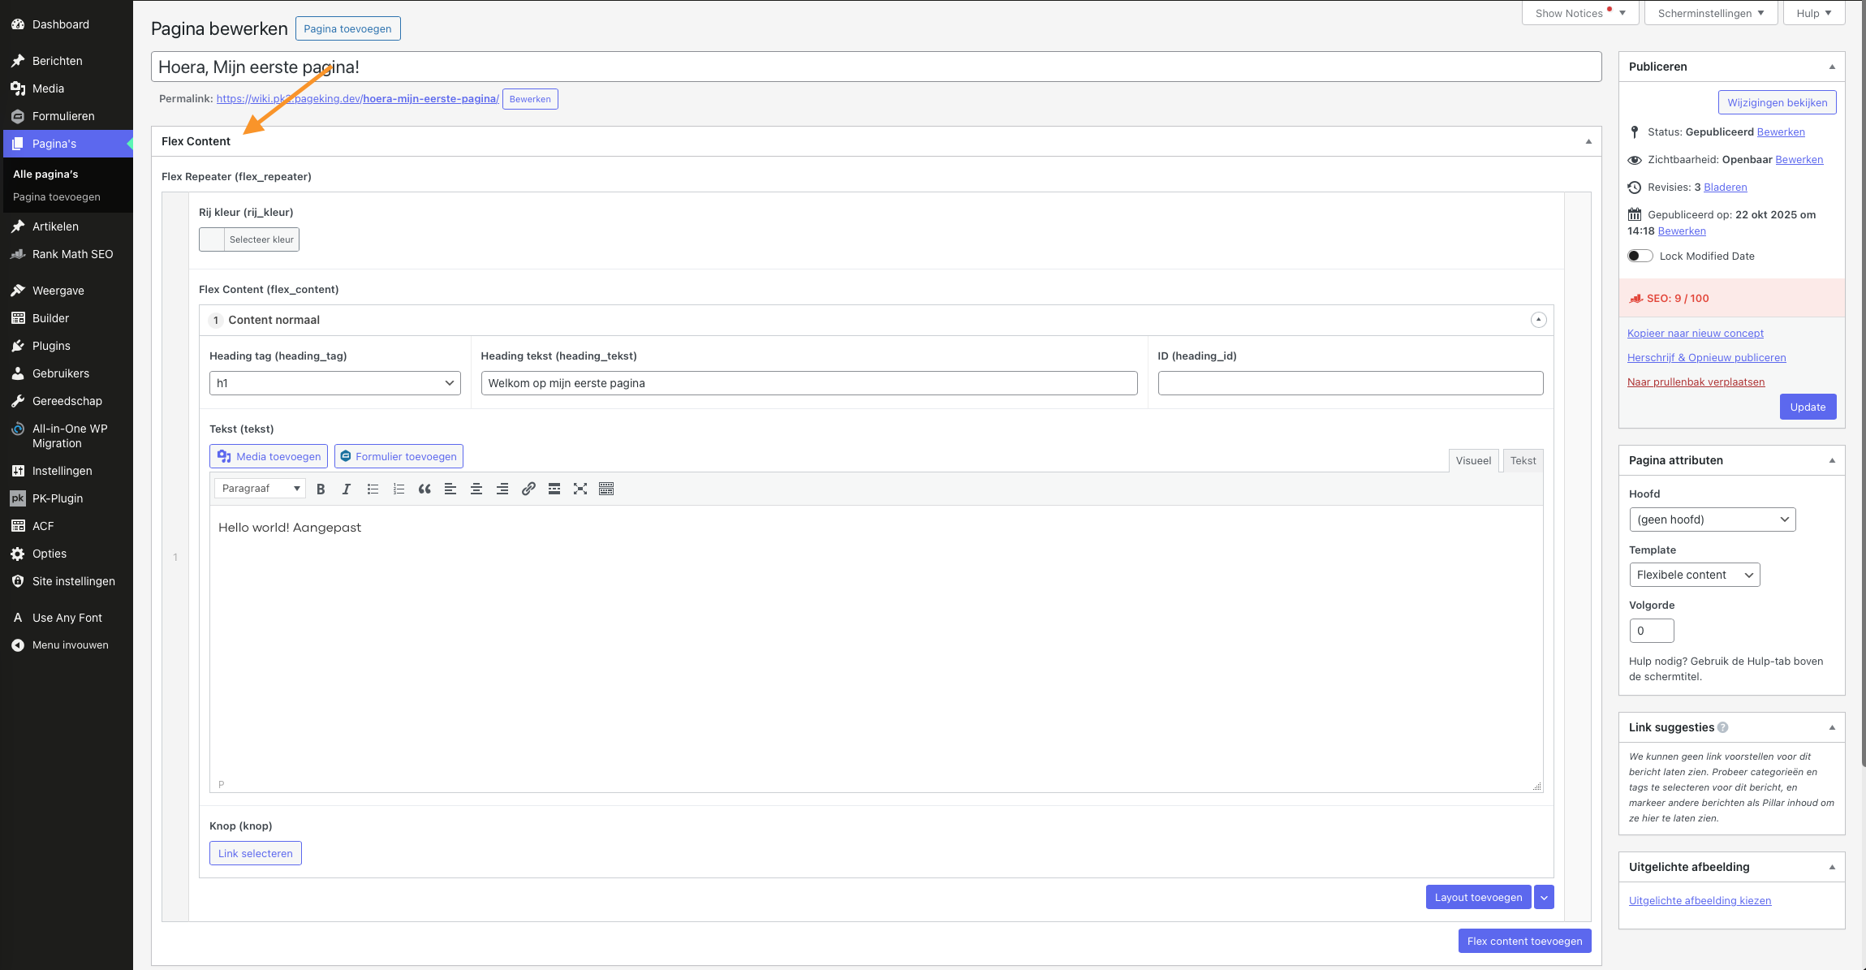Insert a numbered list
The width and height of the screenshot is (1866, 970).
(x=399, y=489)
